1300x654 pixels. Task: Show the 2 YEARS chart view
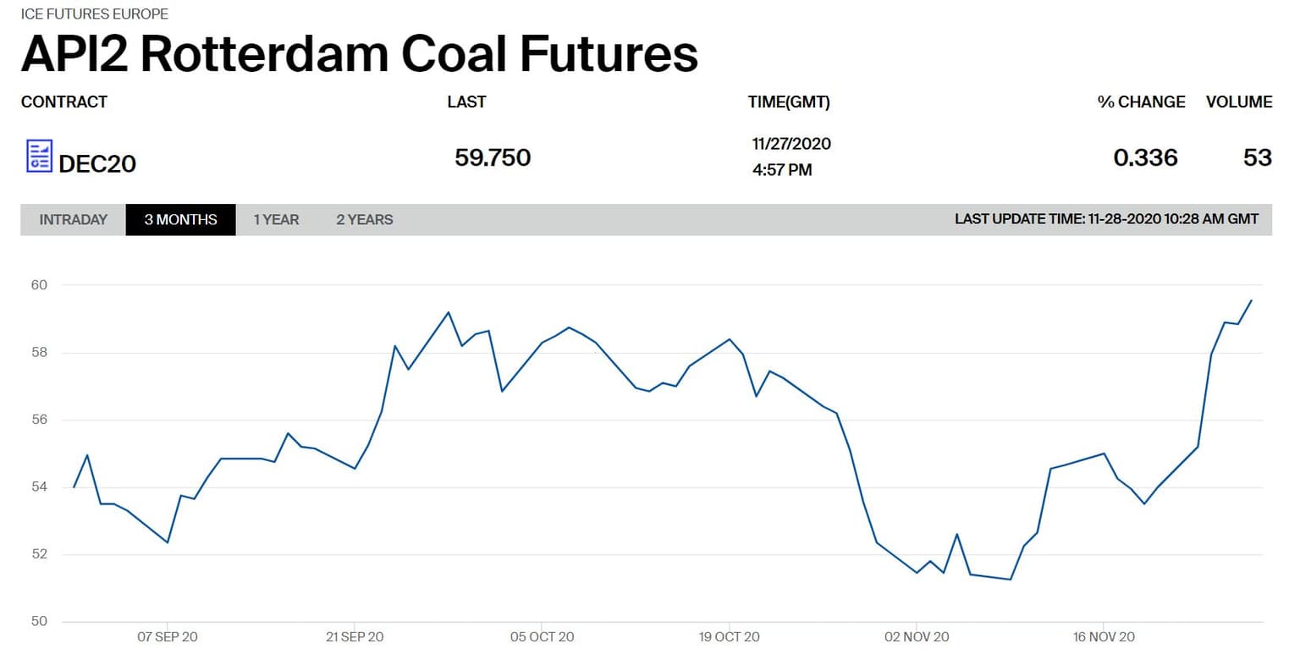364,220
